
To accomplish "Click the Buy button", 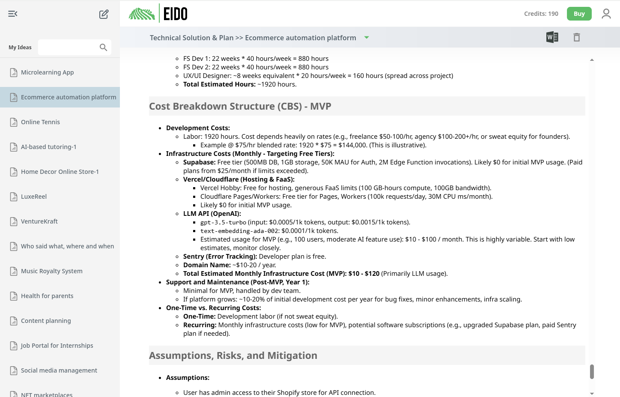I will [x=579, y=13].
